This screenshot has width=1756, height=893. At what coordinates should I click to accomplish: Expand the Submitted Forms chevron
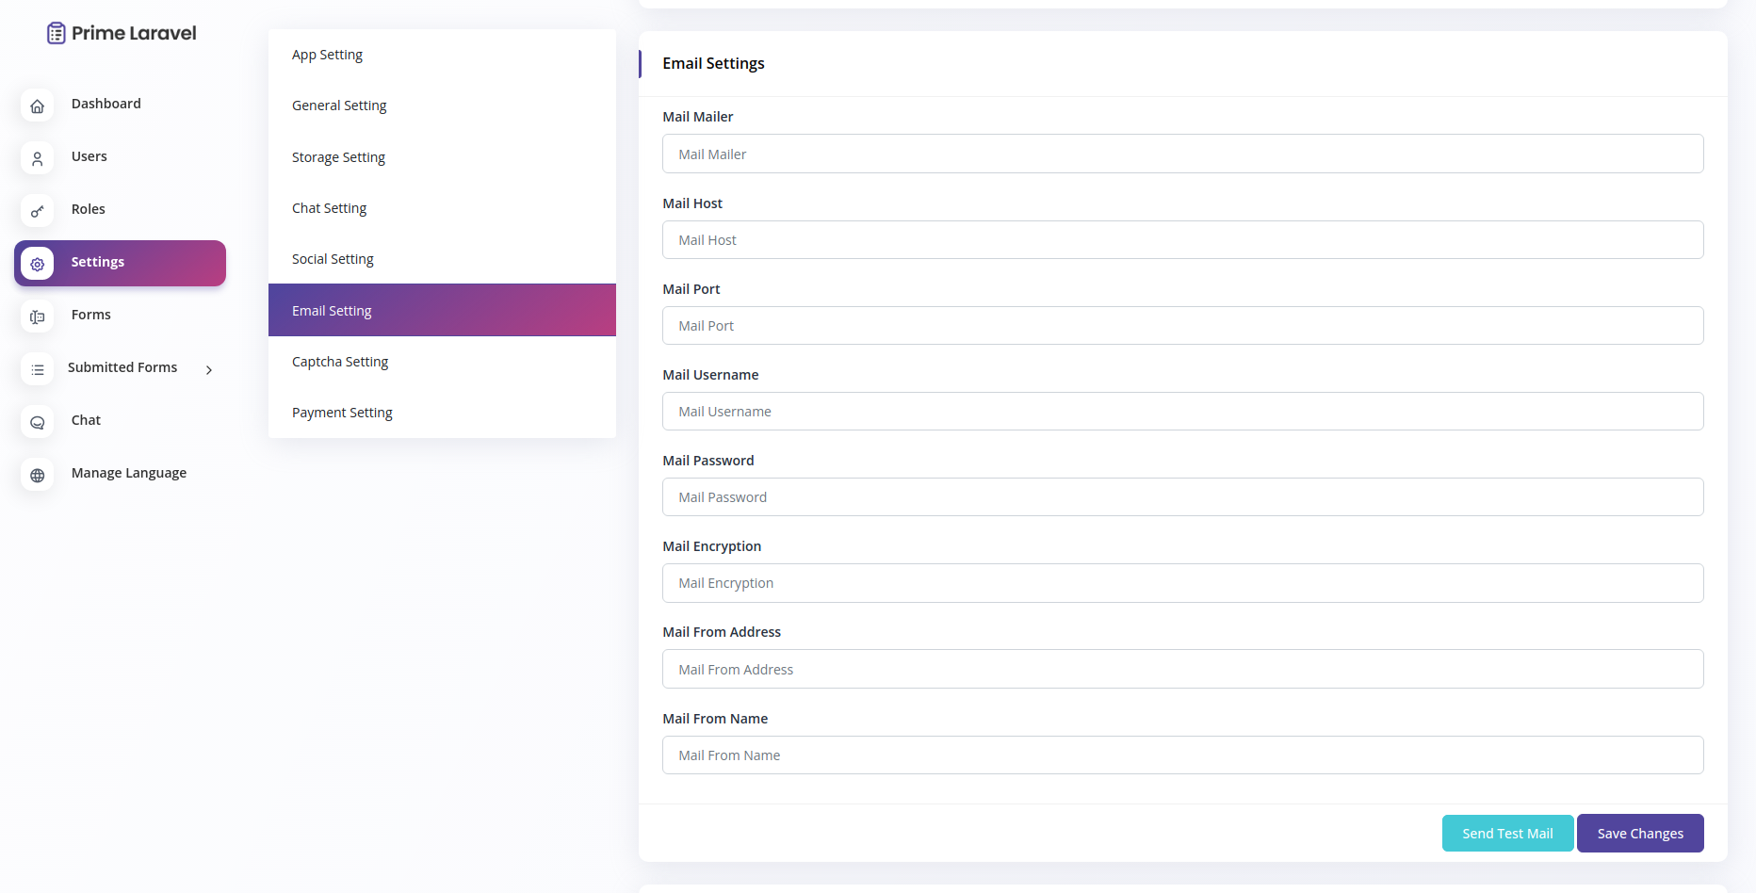208,370
